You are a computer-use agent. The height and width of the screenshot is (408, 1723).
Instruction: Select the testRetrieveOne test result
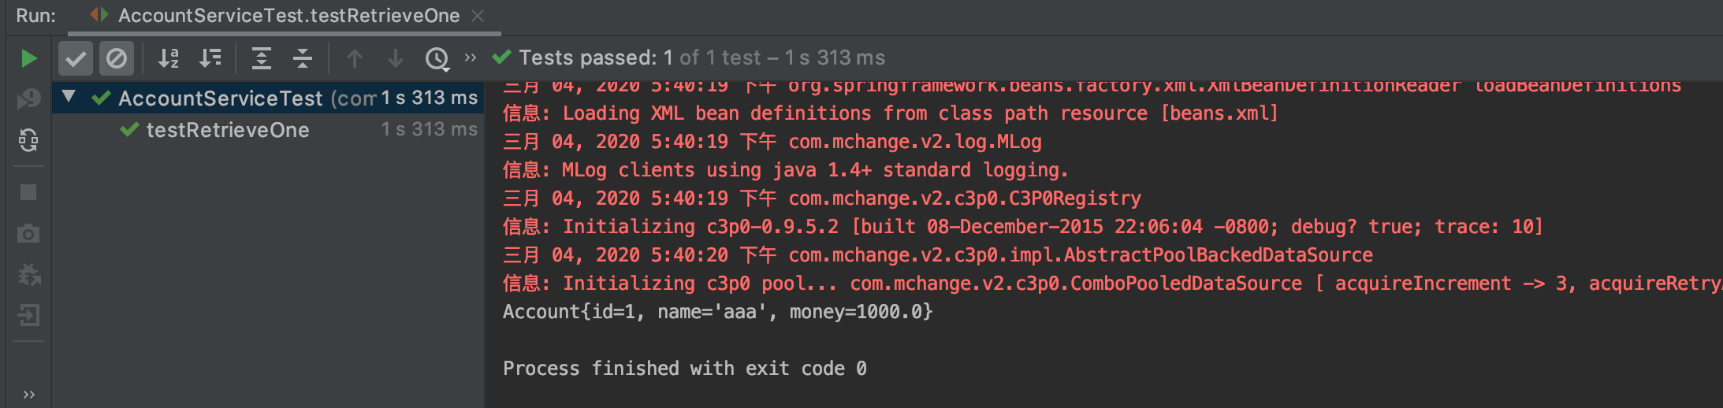click(228, 130)
